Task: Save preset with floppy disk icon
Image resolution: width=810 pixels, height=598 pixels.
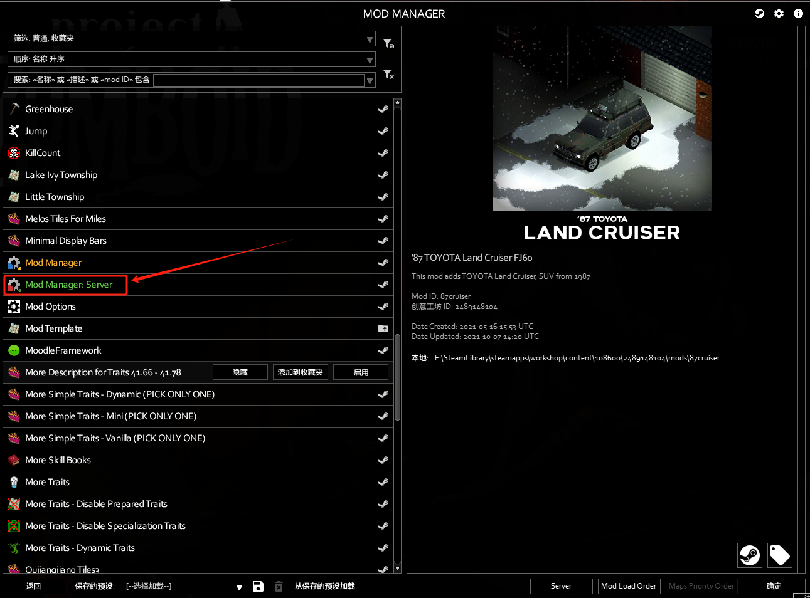Action: tap(258, 586)
